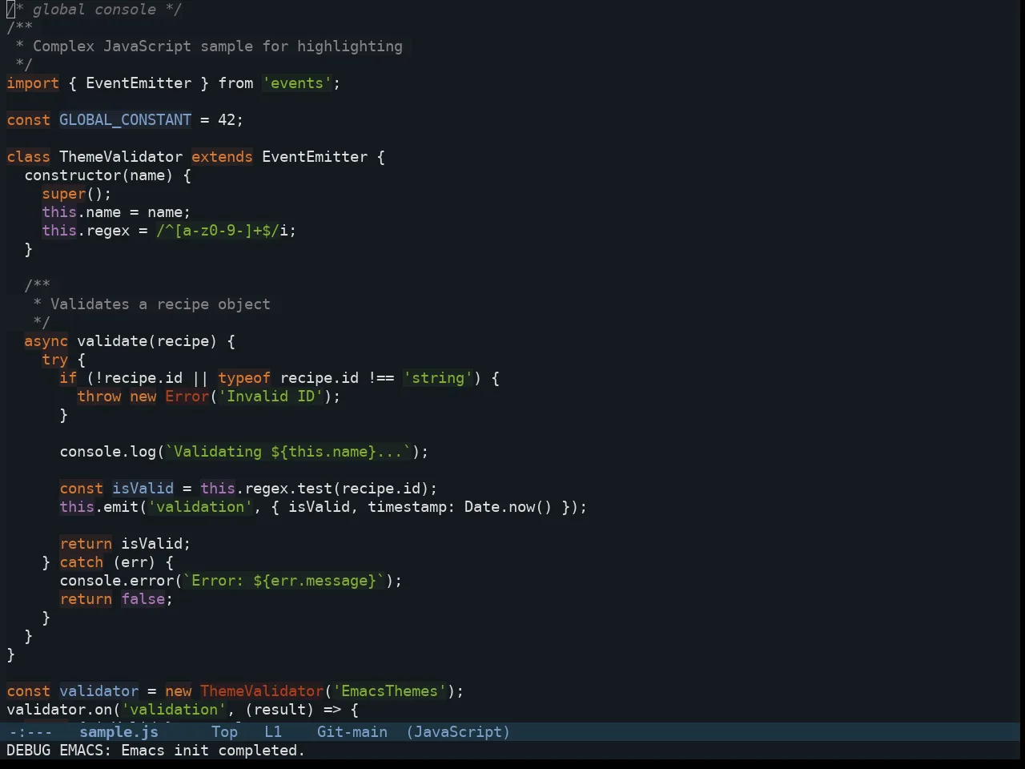Click the super() call
Image resolution: width=1025 pixels, height=769 pixels.
(77, 194)
